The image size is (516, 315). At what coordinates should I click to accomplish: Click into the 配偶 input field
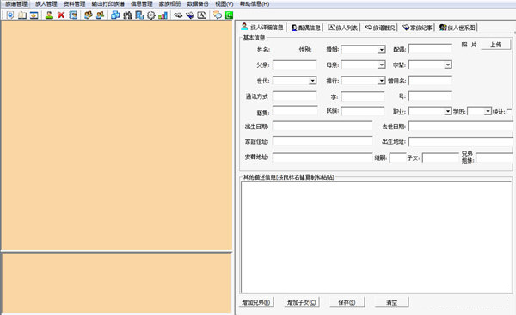click(430, 49)
